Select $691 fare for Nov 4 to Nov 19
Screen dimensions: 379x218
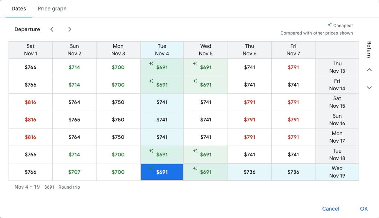(x=162, y=172)
